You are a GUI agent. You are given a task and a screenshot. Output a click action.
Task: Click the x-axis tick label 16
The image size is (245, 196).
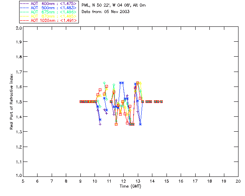click(x=181, y=181)
